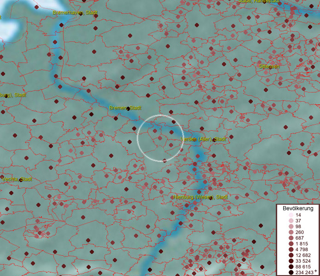
Task: Select the marker at Nienburg (Weser) label
Action: coord(210,198)
